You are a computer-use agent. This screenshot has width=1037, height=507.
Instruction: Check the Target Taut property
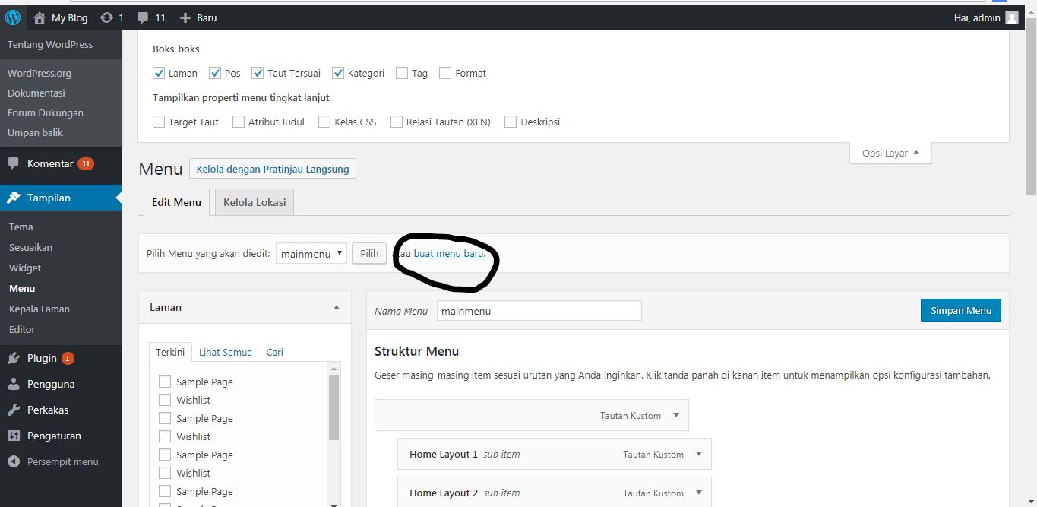159,122
